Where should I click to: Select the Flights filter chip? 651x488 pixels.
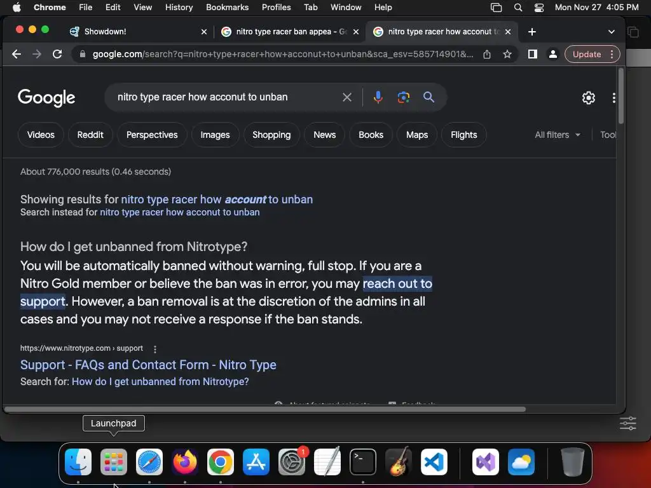coord(463,135)
